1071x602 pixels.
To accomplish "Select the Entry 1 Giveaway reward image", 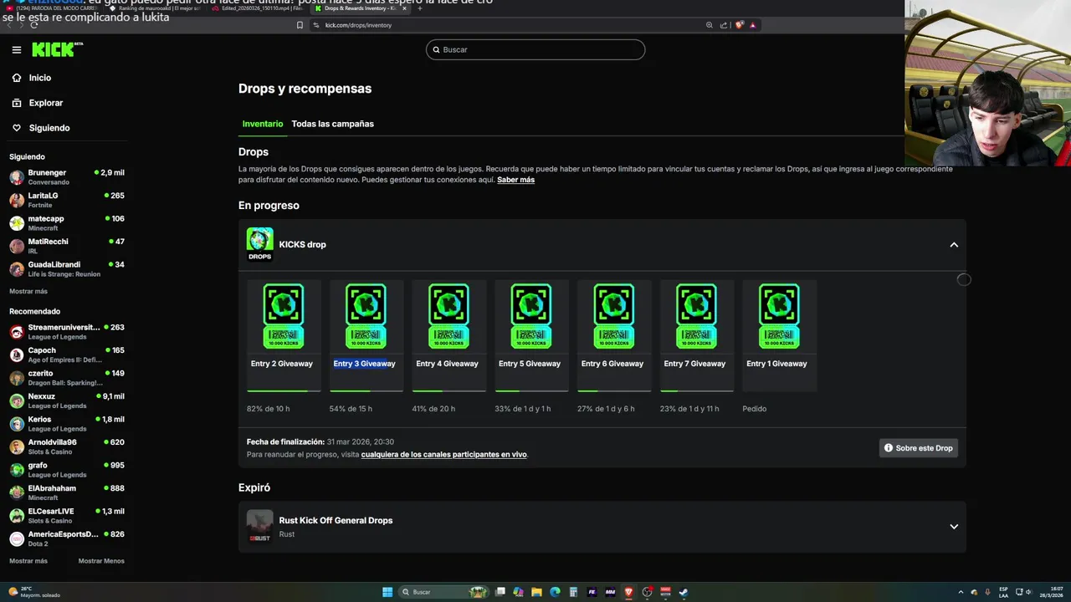I will (x=779, y=316).
